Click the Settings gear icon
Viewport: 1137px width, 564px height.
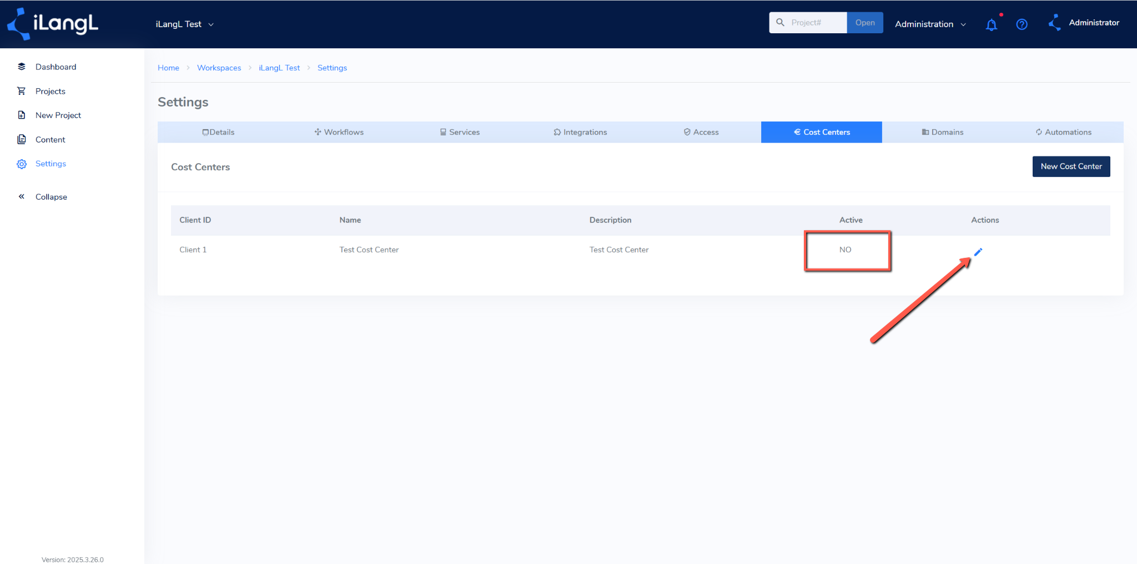[22, 164]
